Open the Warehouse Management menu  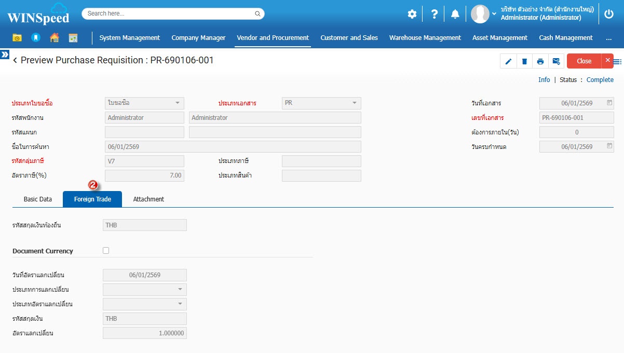pos(425,38)
